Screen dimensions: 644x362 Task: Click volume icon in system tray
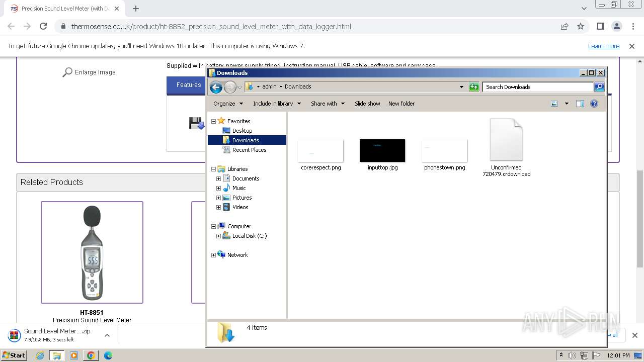[572, 355]
